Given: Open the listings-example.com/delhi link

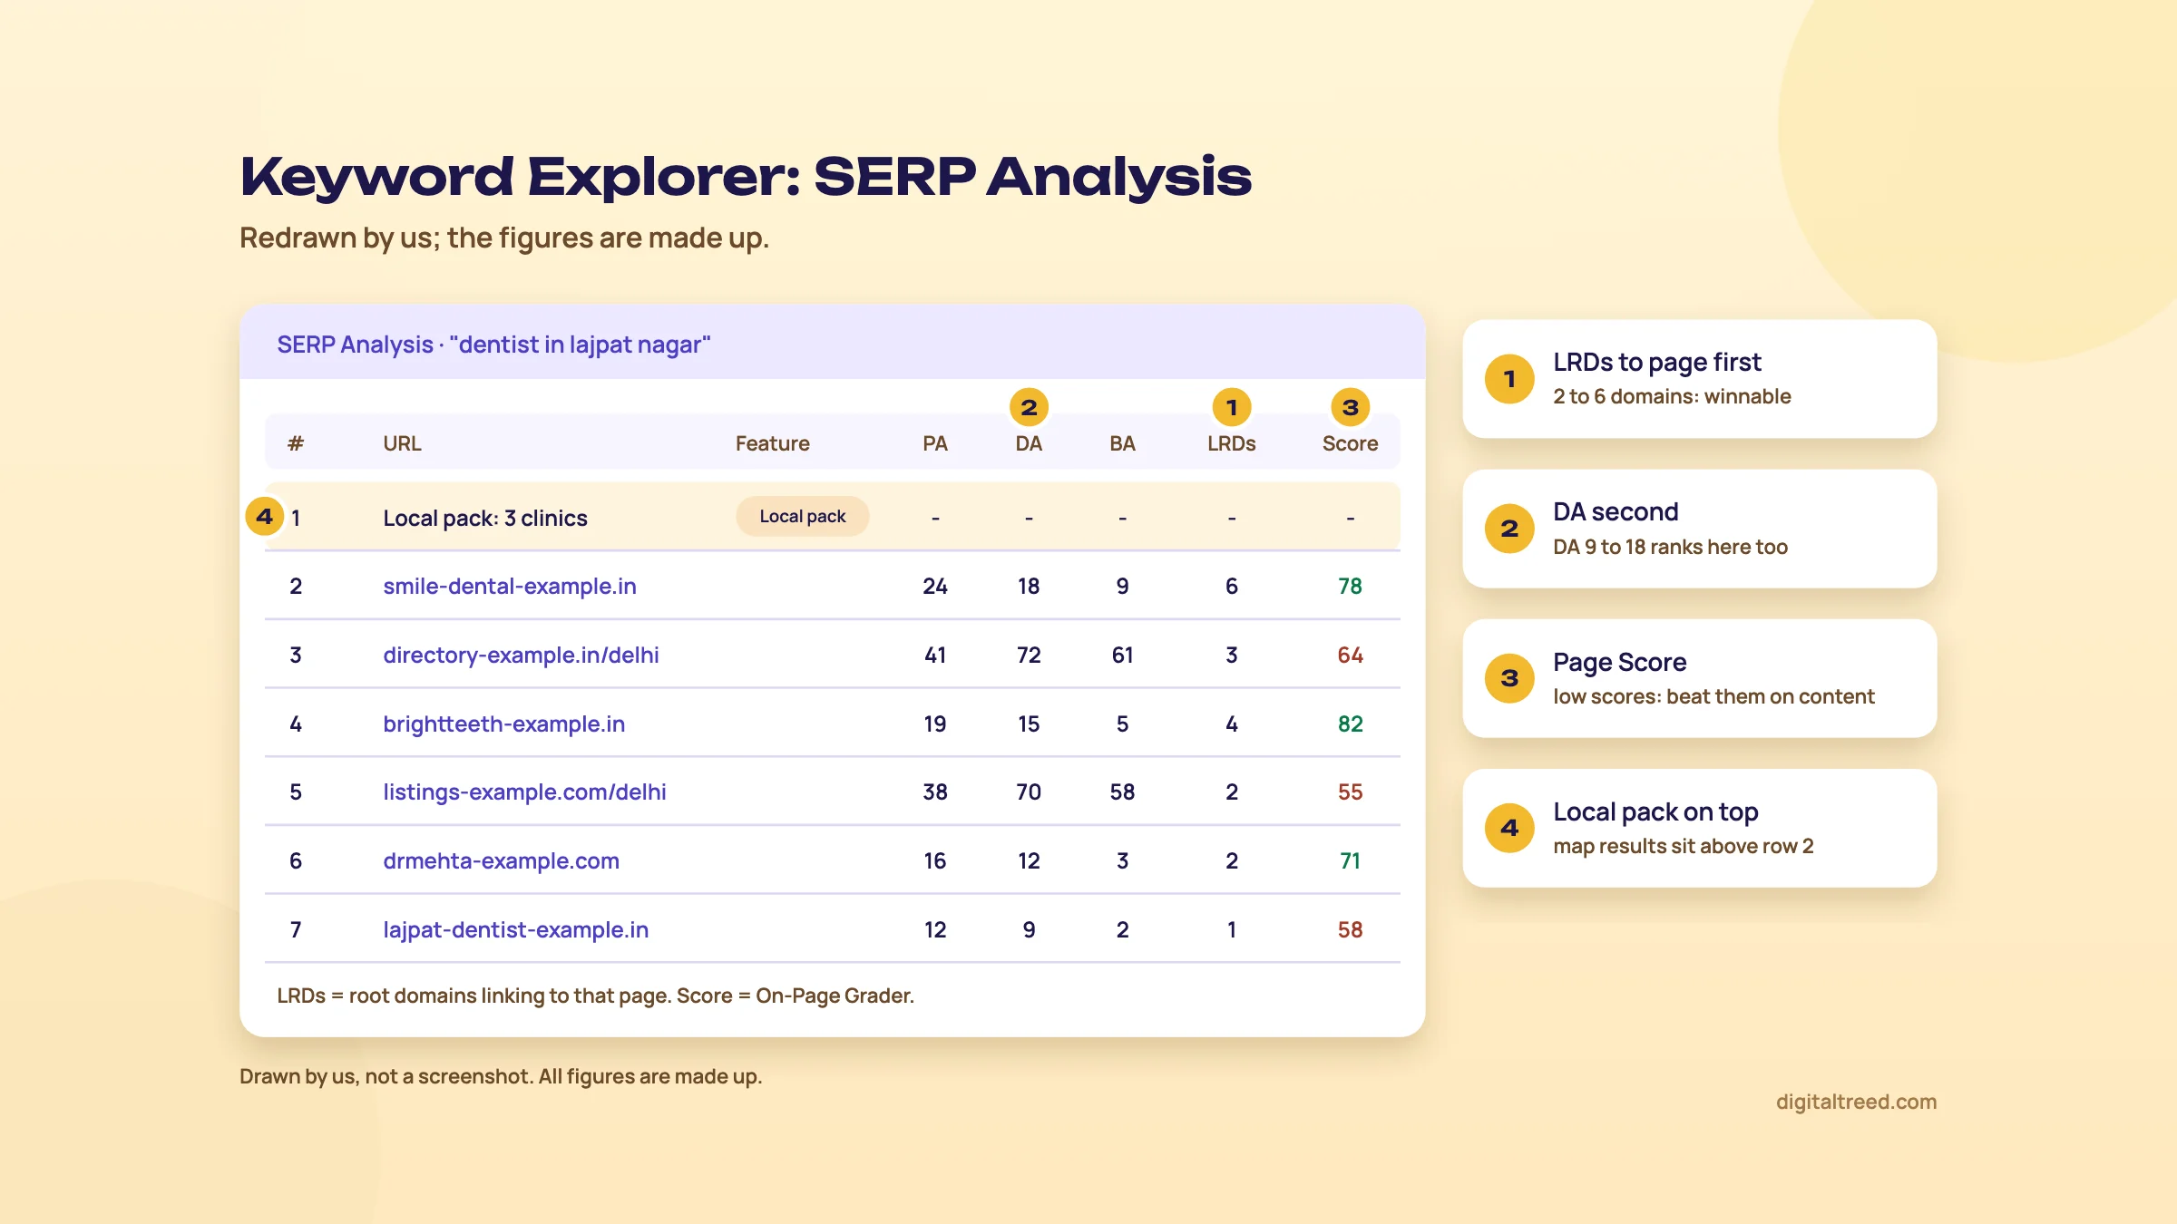Looking at the screenshot, I should point(524,792).
